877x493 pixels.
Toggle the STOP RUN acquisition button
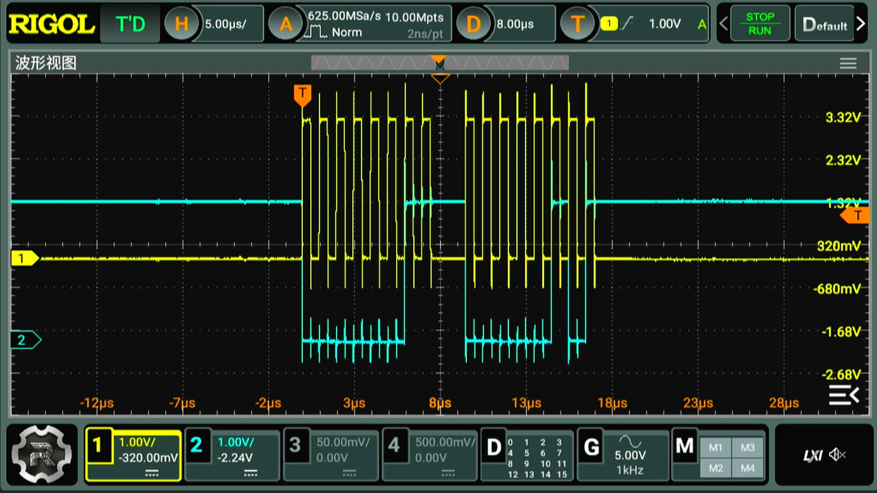pyautogui.click(x=760, y=24)
